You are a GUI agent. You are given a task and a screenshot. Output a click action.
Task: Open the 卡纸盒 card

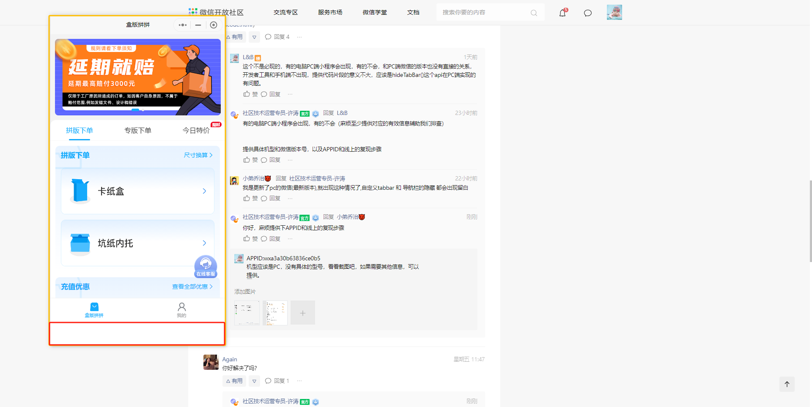pos(137,191)
